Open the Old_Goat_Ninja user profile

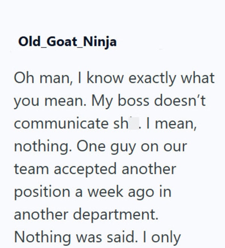(x=68, y=42)
